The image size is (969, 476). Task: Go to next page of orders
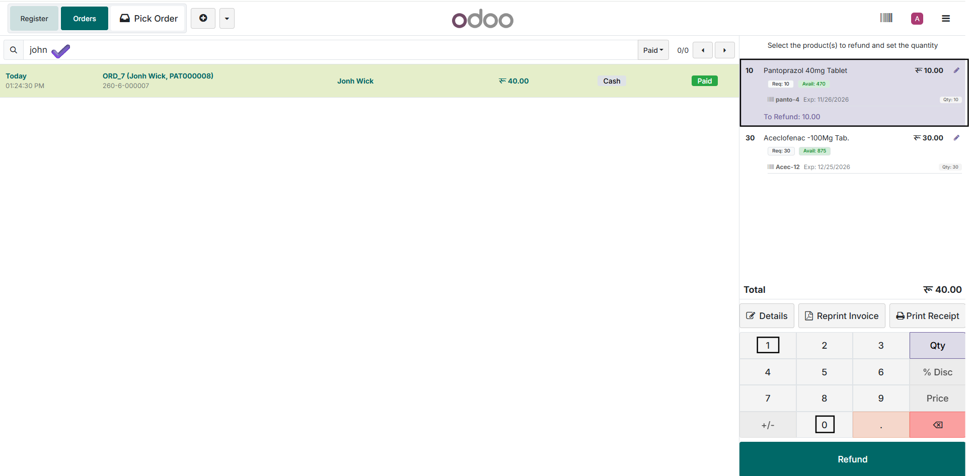[725, 50]
